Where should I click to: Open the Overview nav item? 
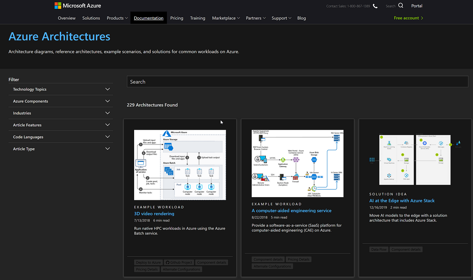tap(67, 18)
